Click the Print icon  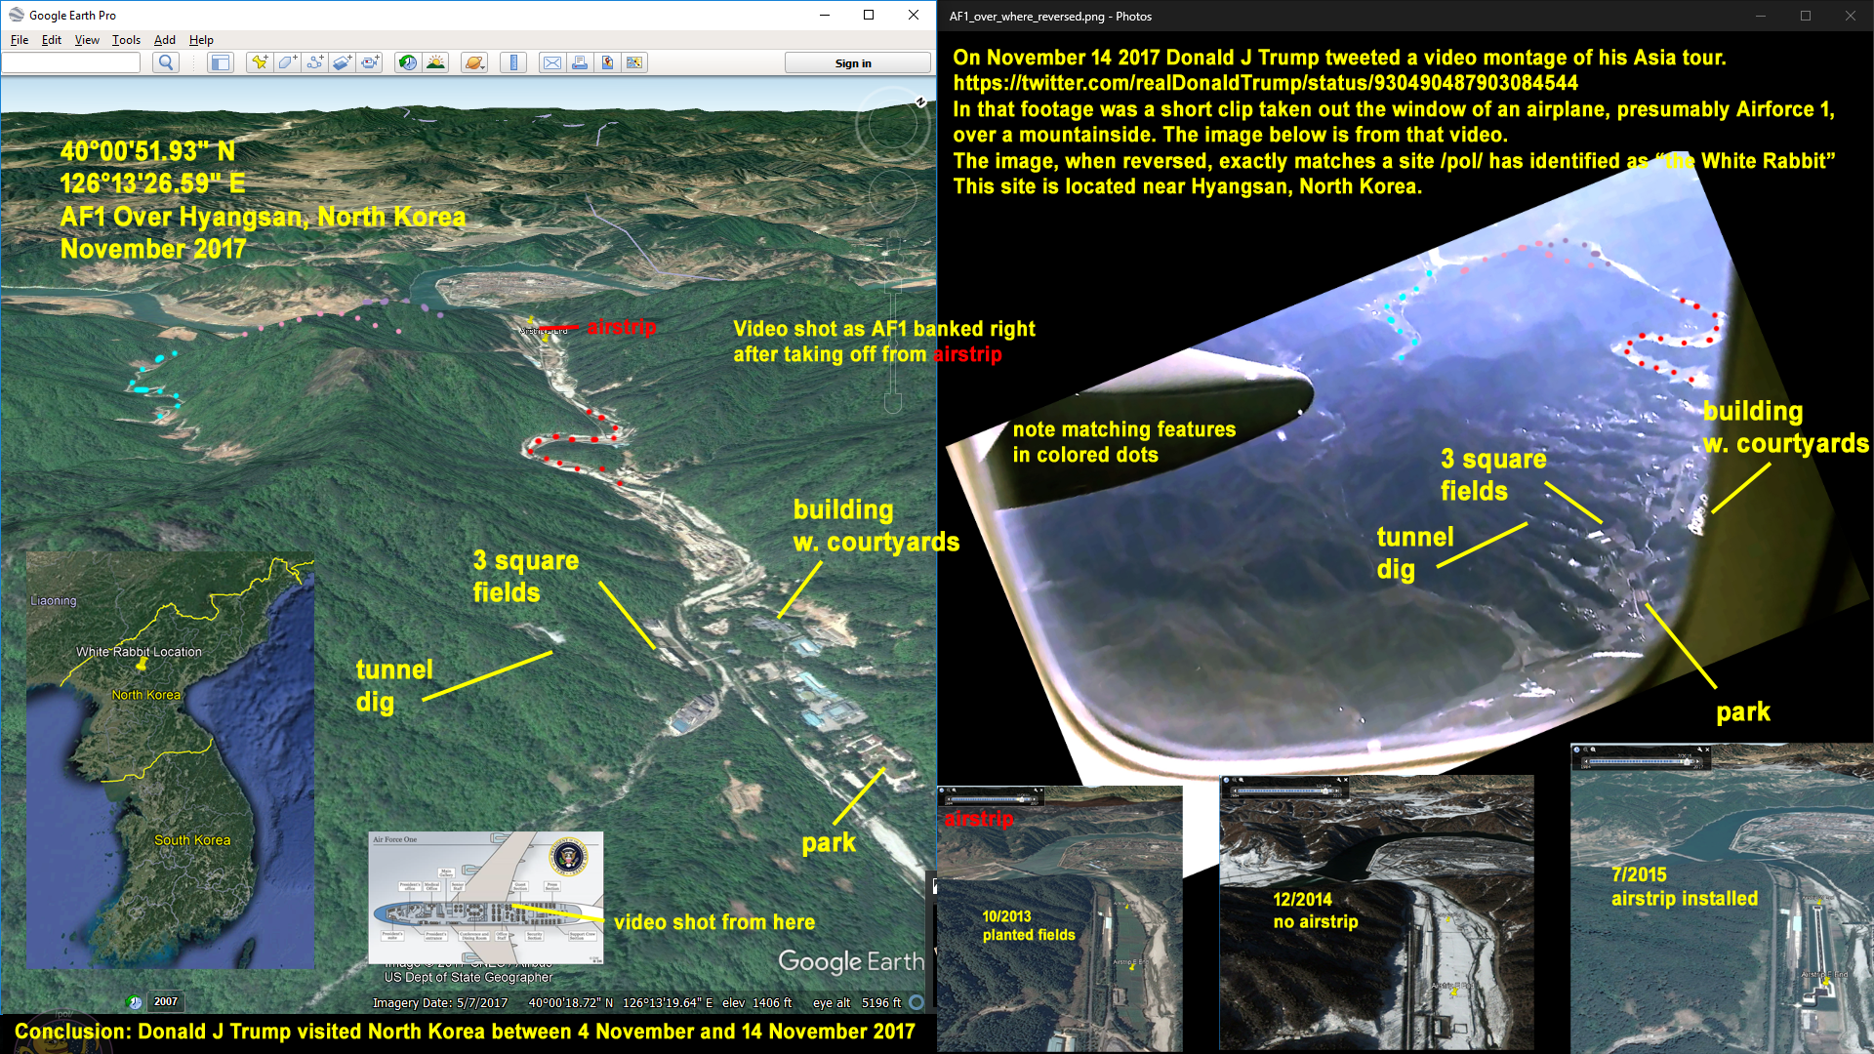tap(580, 63)
